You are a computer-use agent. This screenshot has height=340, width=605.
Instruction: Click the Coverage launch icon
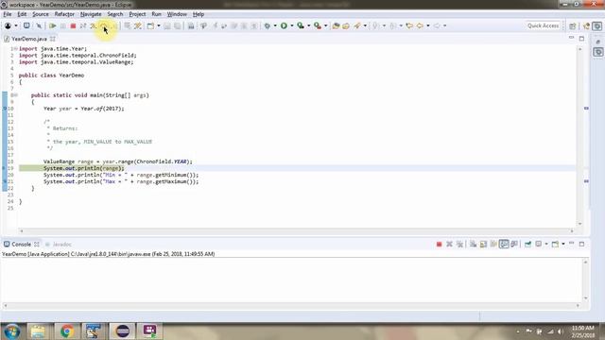(301, 25)
